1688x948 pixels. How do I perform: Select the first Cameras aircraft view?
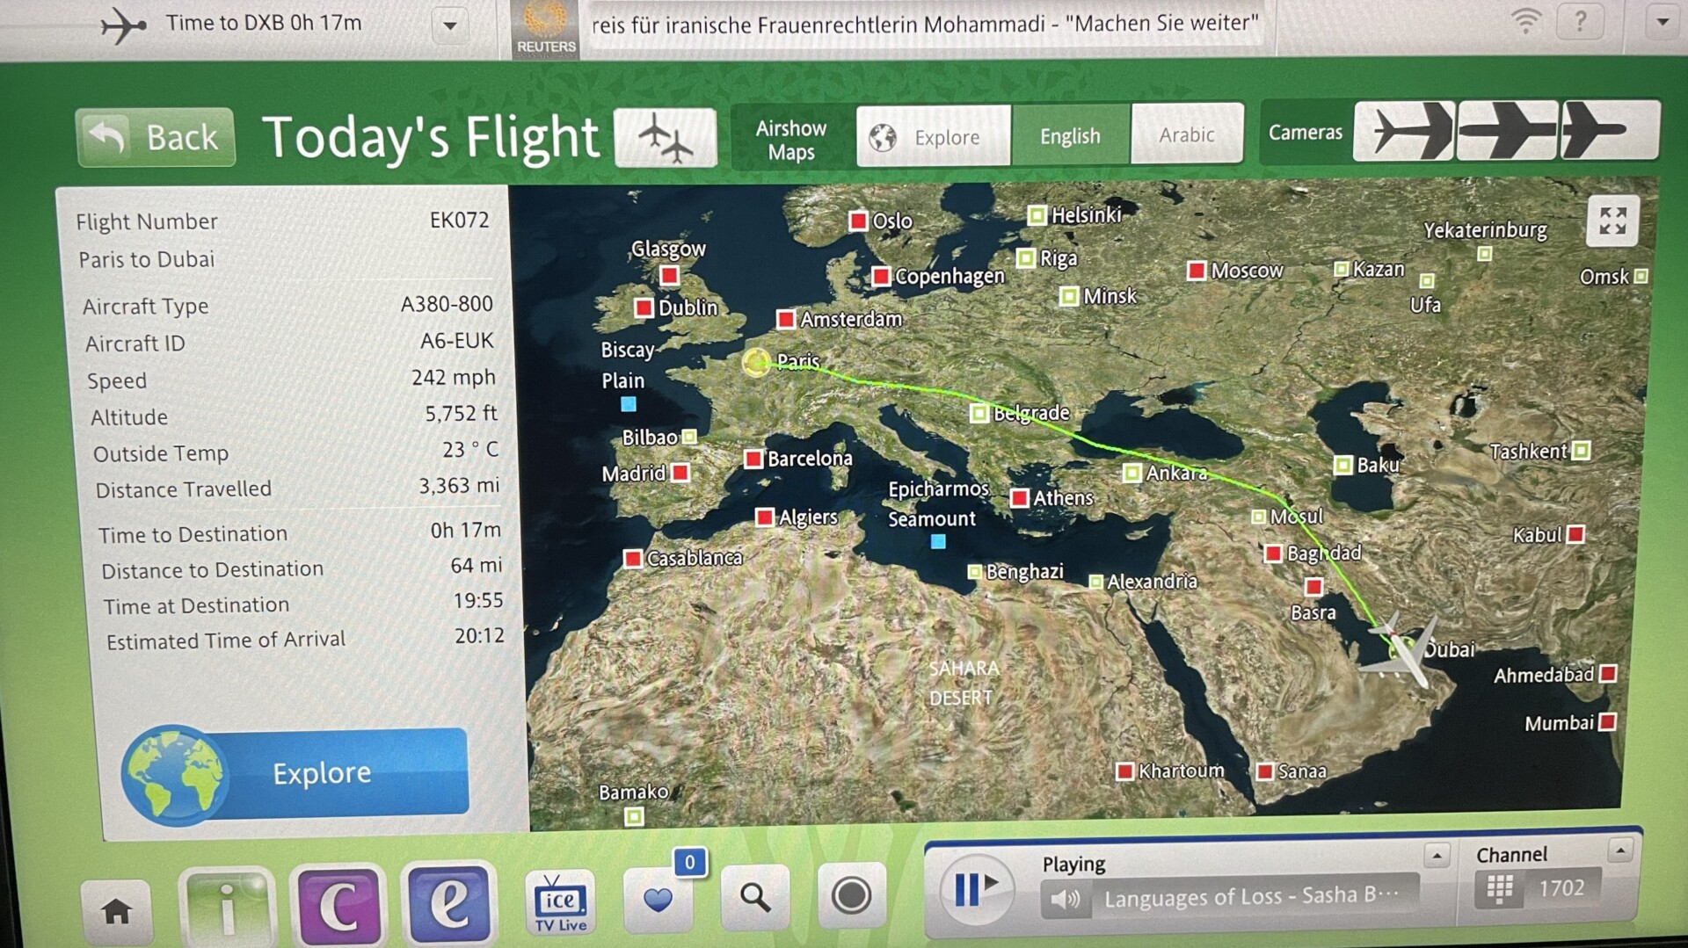pos(1404,132)
